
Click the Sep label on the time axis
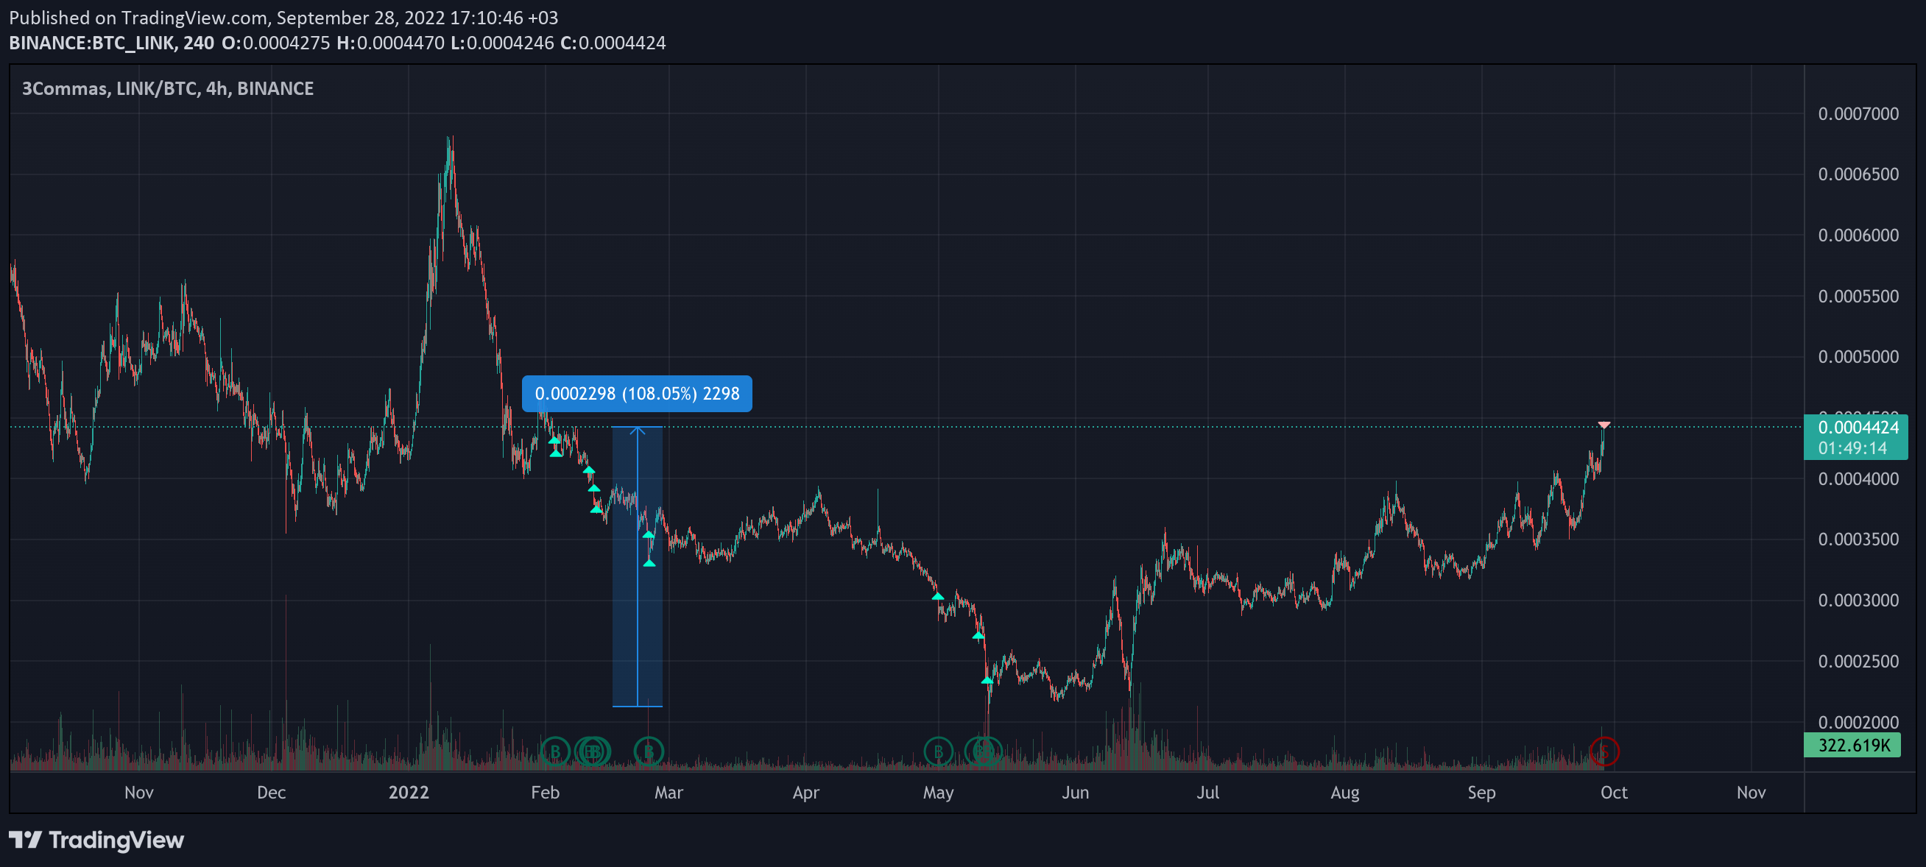1481,793
